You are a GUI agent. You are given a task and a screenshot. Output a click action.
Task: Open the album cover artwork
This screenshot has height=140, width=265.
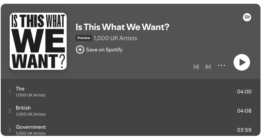coord(38,41)
